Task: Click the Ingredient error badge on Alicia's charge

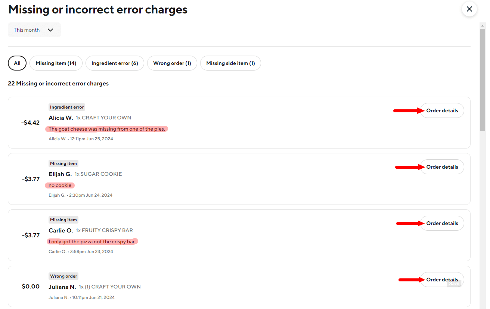Action: 66,107
